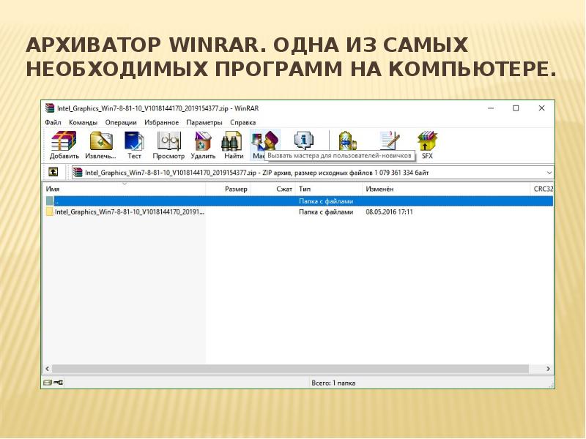Screen dimensions: 586x439
Task: Minimize the WinRAR window
Action: pyautogui.click(x=491, y=108)
